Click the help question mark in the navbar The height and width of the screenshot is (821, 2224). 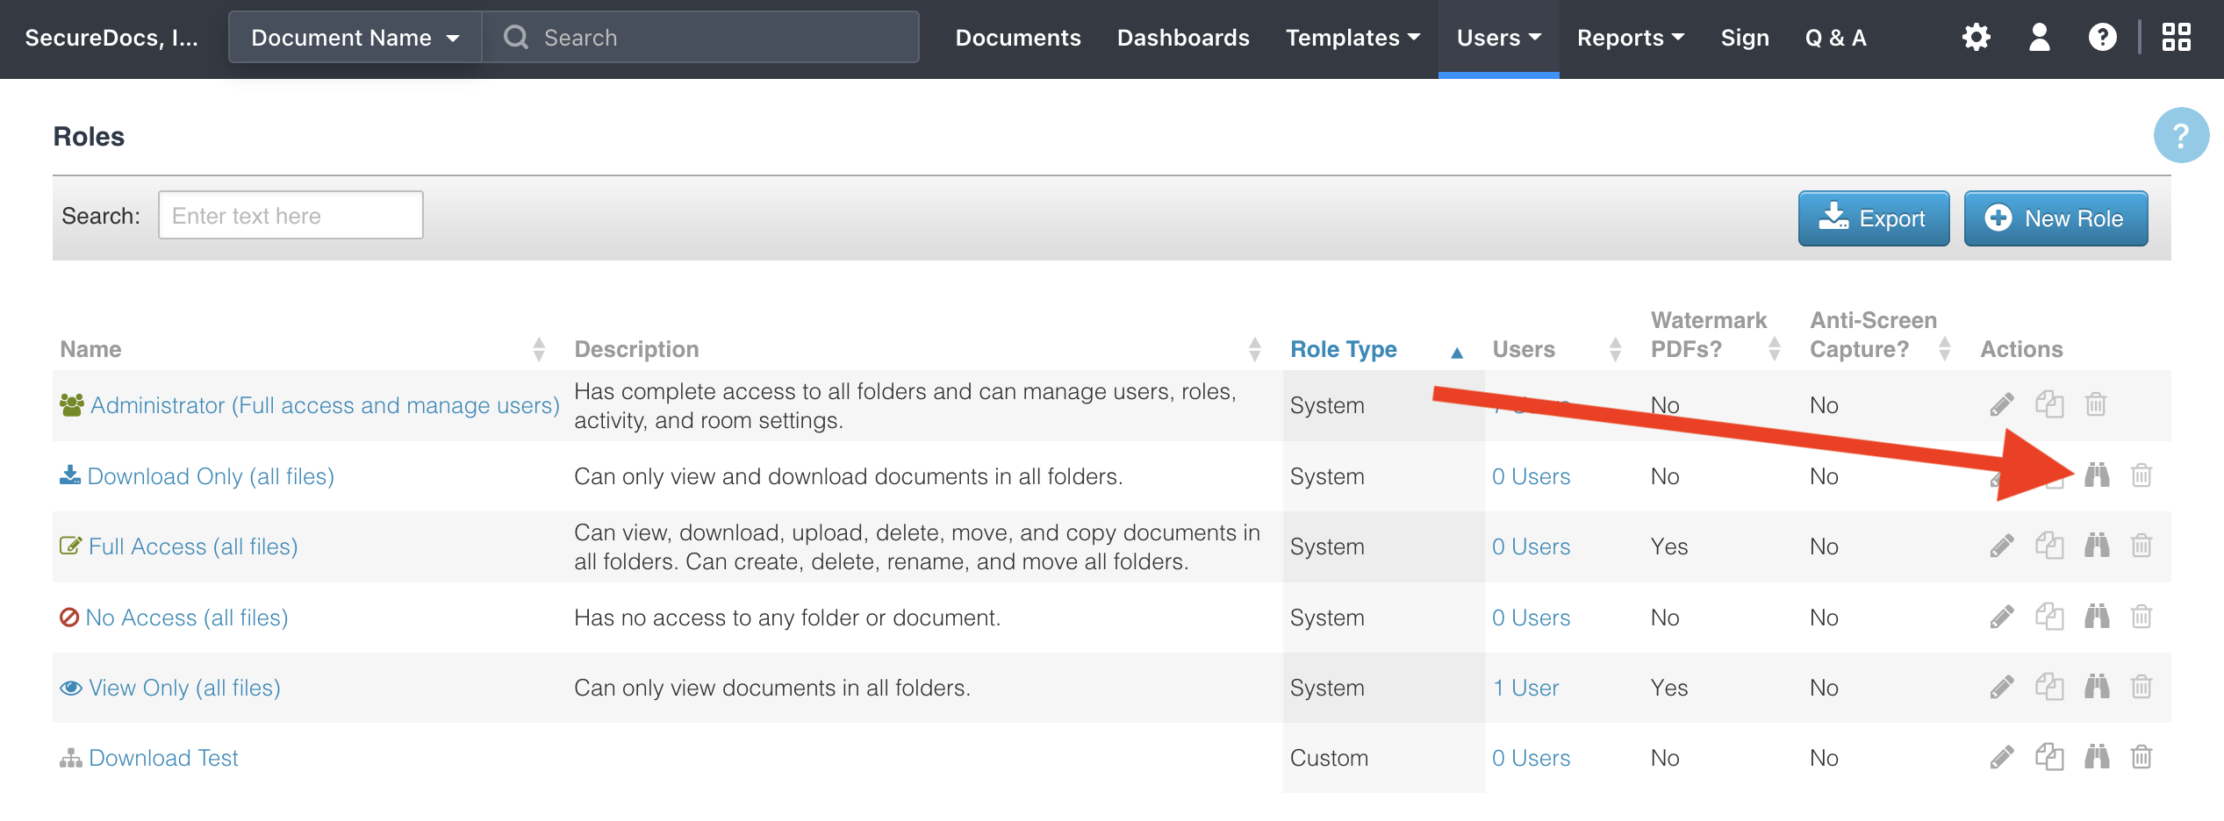[2102, 38]
